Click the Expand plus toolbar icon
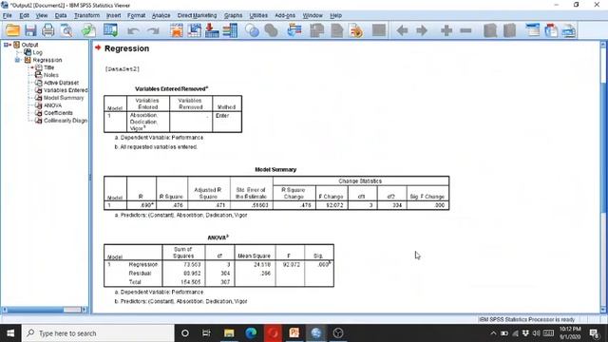 (x=446, y=30)
